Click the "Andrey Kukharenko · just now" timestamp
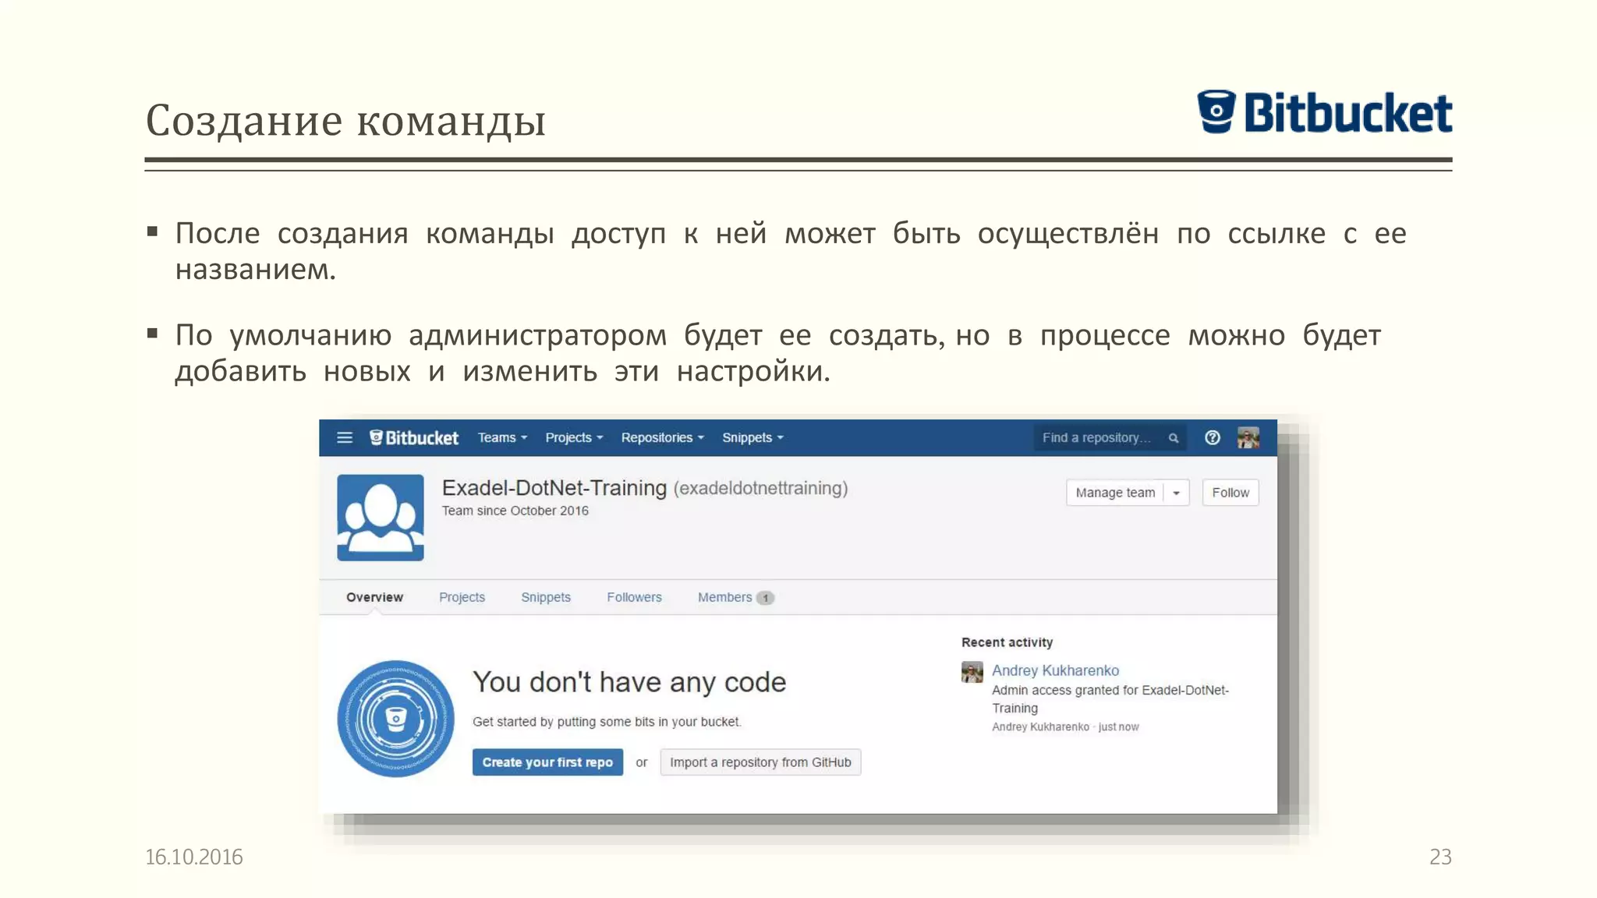 (1065, 727)
